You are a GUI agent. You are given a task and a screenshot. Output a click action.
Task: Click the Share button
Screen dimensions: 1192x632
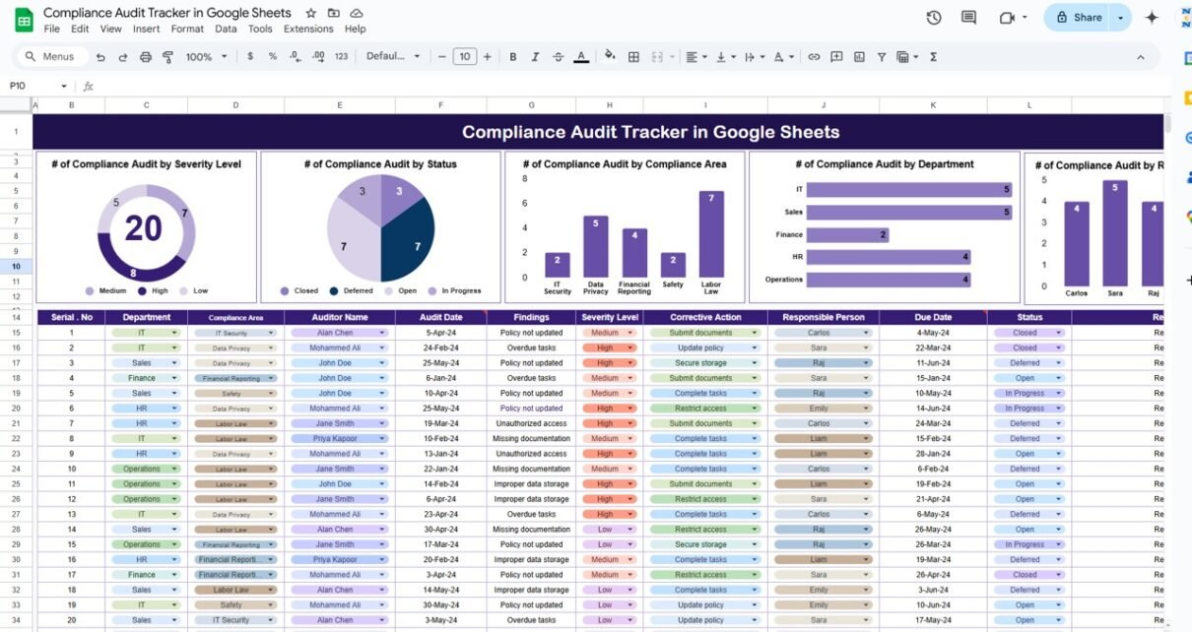tap(1077, 18)
